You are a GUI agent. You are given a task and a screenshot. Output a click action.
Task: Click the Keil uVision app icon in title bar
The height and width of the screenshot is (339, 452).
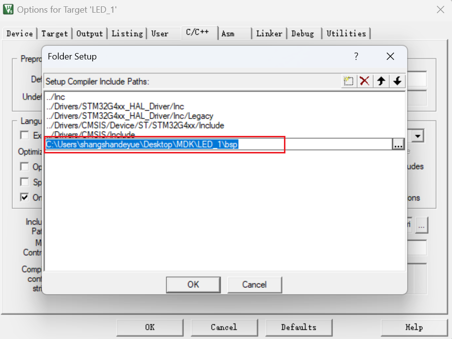point(8,9)
